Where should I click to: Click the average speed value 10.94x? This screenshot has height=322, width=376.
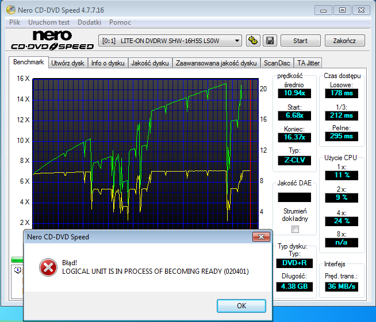294,93
